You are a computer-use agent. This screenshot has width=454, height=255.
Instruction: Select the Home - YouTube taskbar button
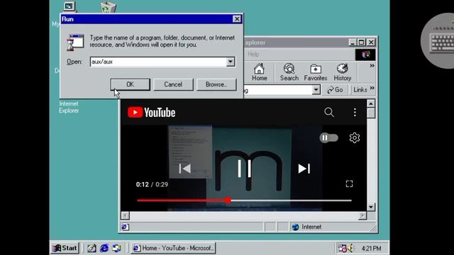click(173, 248)
